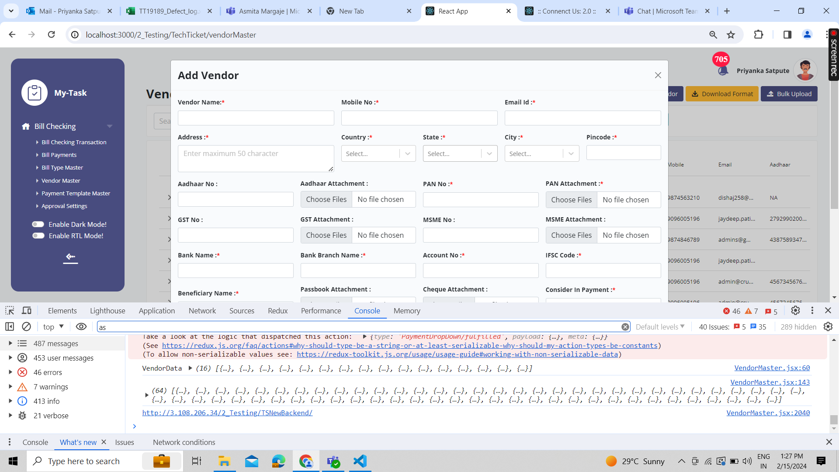
Task: Click the clear console icon
Action: 26,327
